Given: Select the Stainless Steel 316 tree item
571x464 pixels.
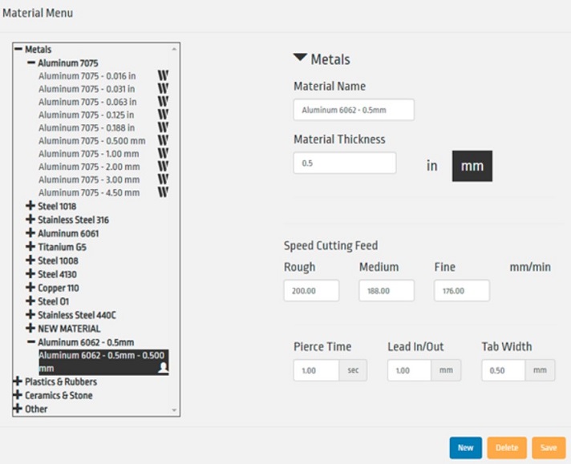Looking at the screenshot, I should click(x=73, y=220).
